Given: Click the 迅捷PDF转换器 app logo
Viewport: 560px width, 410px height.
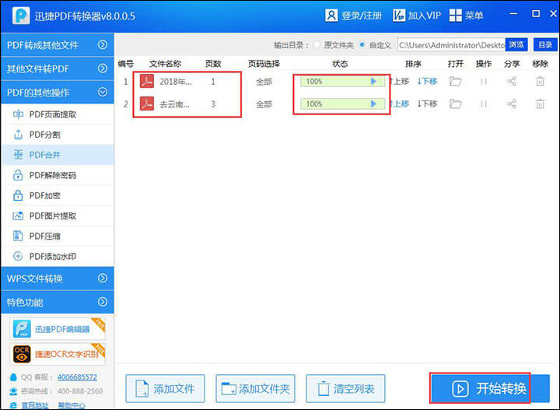Looking at the screenshot, I should (x=21, y=16).
